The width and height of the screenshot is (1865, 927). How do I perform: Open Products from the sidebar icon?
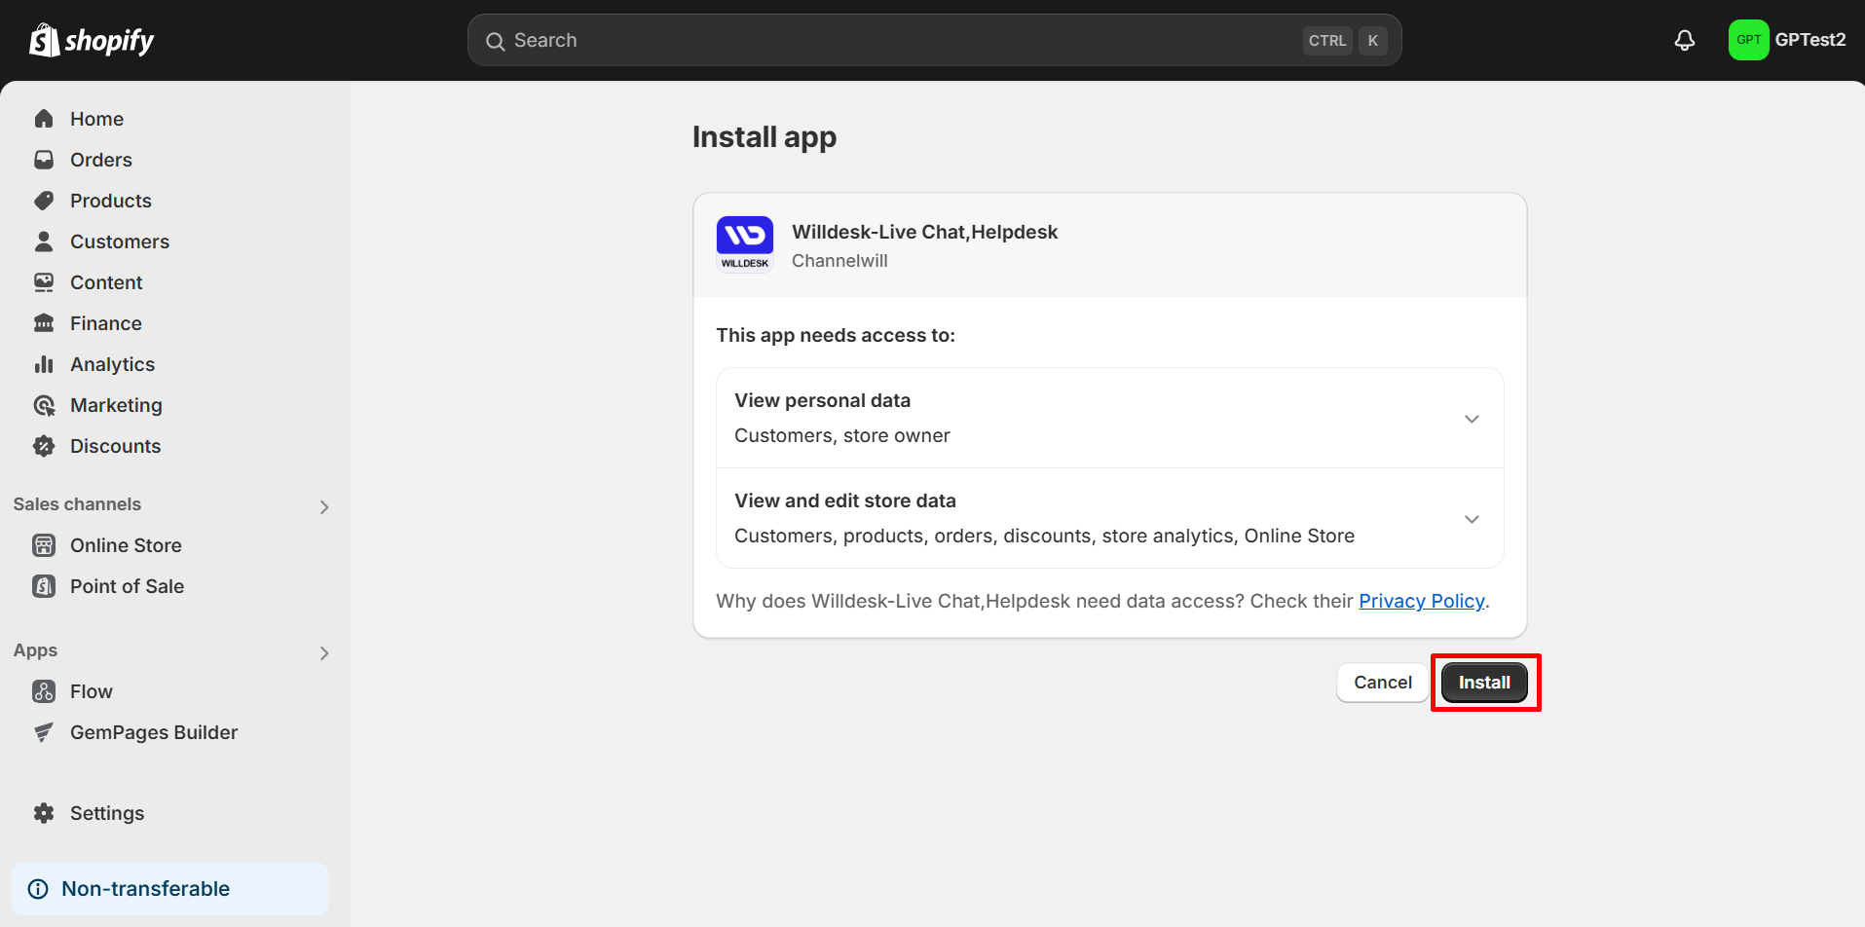coord(44,200)
